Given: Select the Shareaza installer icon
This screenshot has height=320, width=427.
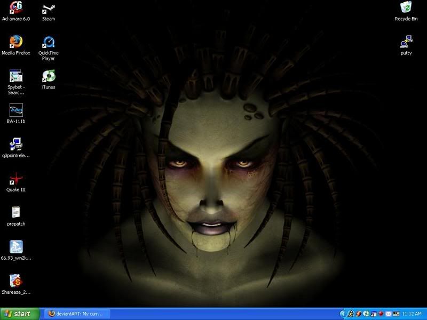Looking at the screenshot, I should pyautogui.click(x=16, y=284).
